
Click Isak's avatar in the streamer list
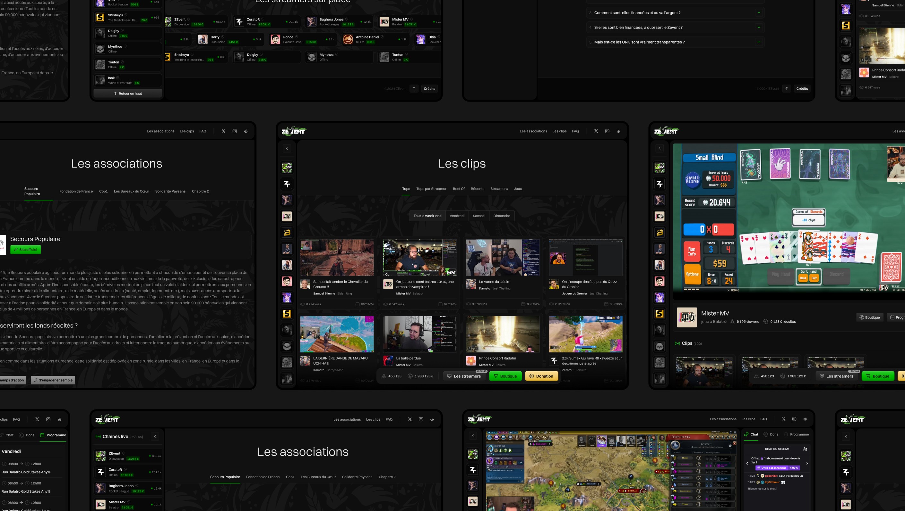pos(100,80)
